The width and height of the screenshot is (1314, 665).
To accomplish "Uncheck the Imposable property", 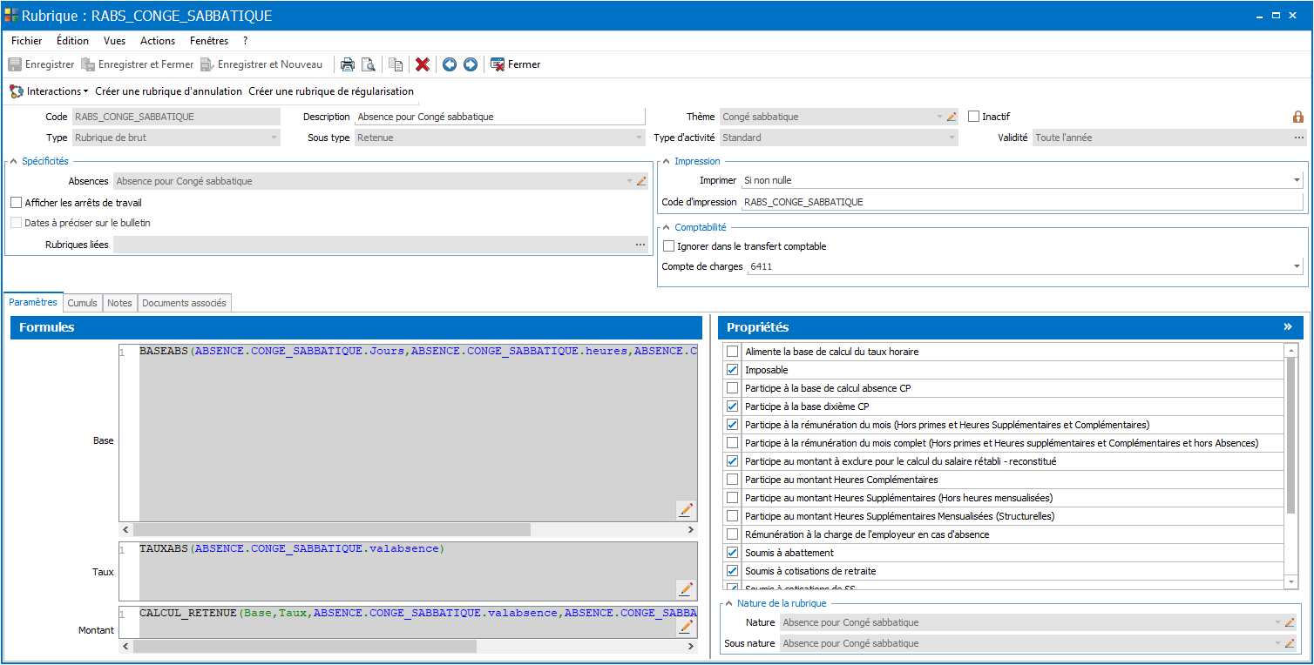I will [x=732, y=370].
